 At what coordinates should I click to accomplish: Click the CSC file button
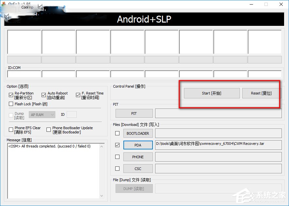138,168
